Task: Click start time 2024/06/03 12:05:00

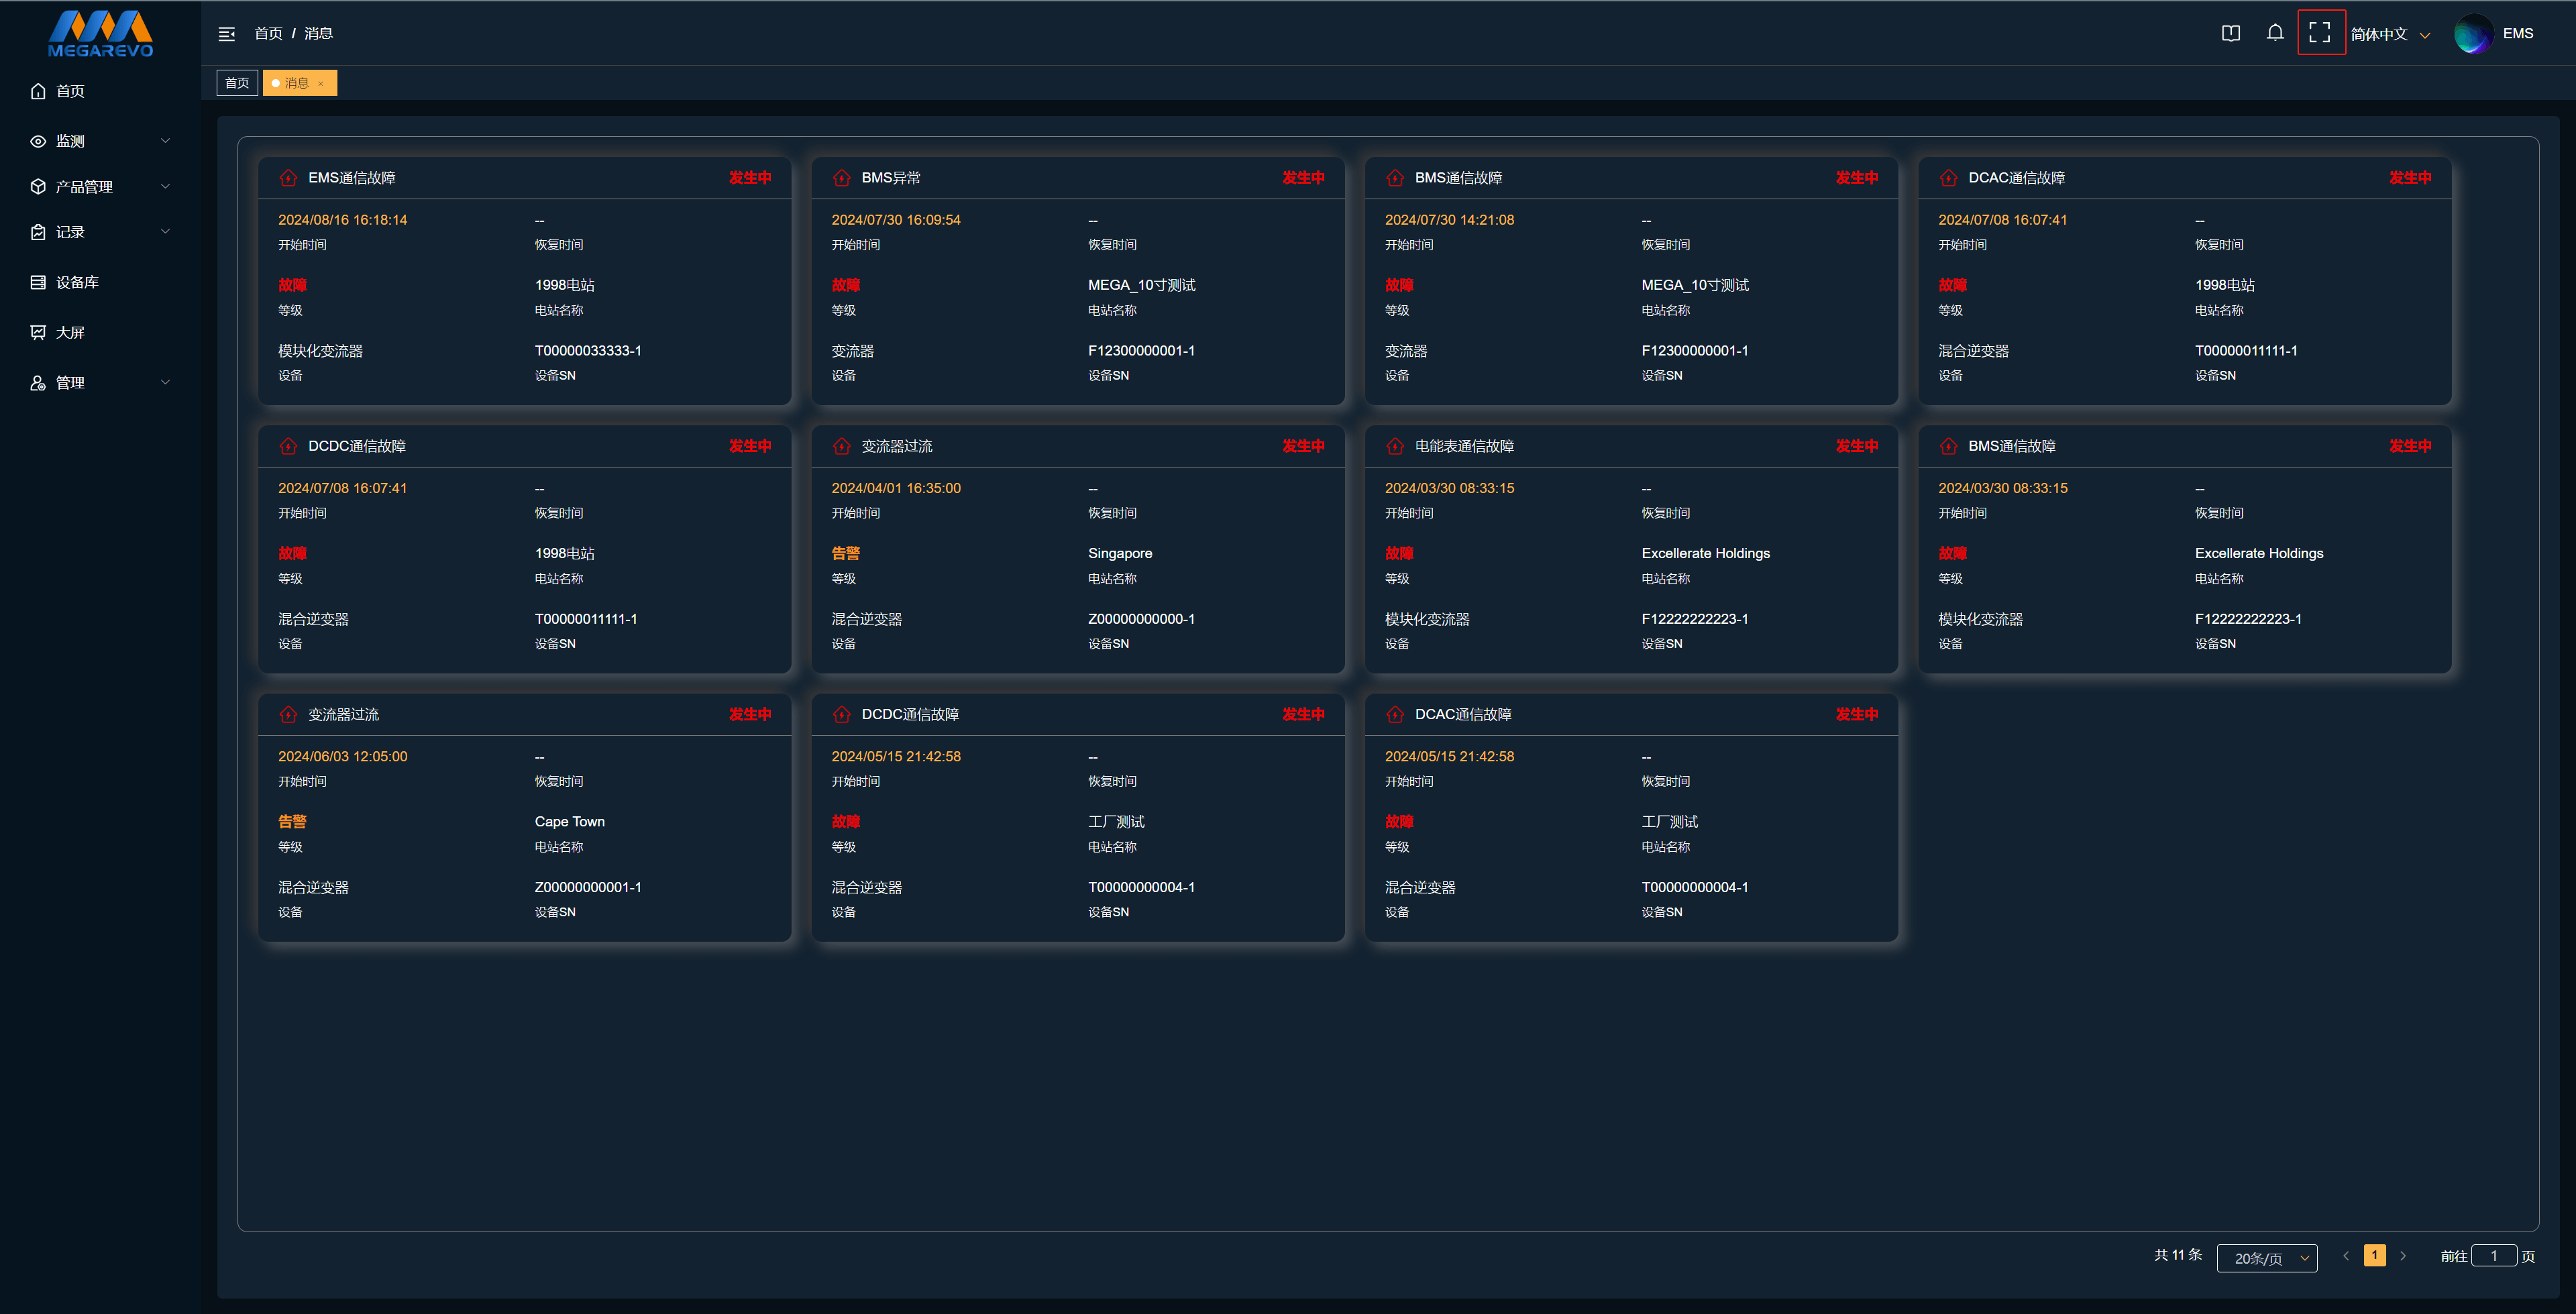Action: pyautogui.click(x=342, y=757)
